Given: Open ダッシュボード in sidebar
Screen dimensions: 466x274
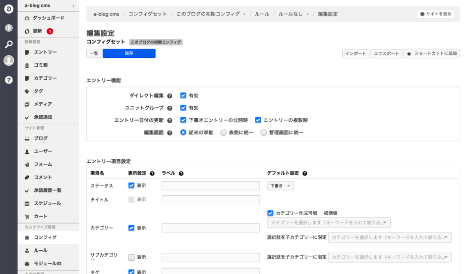Looking at the screenshot, I should 49,18.
